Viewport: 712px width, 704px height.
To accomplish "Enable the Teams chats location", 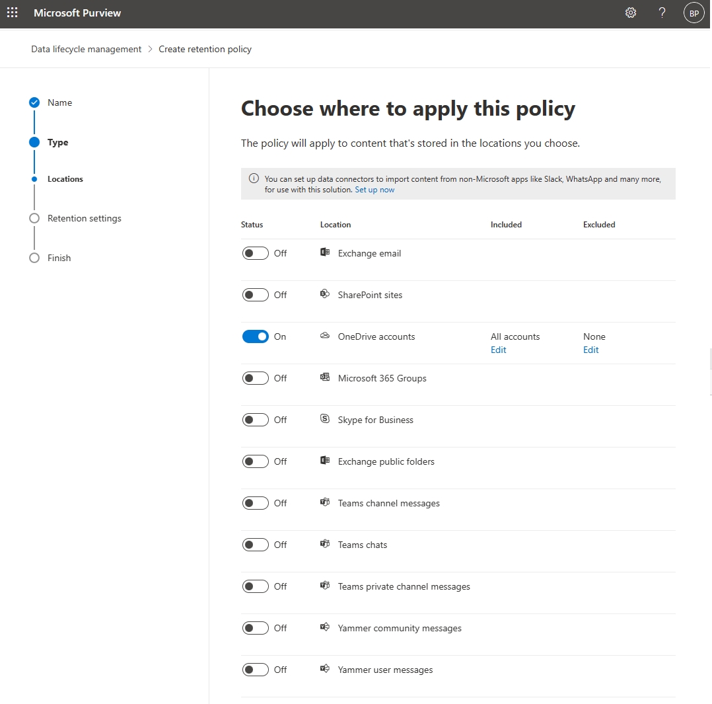I will 256,544.
